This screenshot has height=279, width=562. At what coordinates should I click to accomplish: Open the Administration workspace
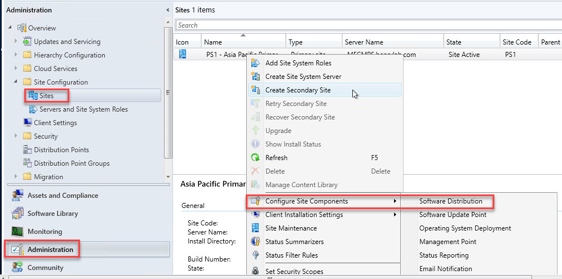point(50,249)
